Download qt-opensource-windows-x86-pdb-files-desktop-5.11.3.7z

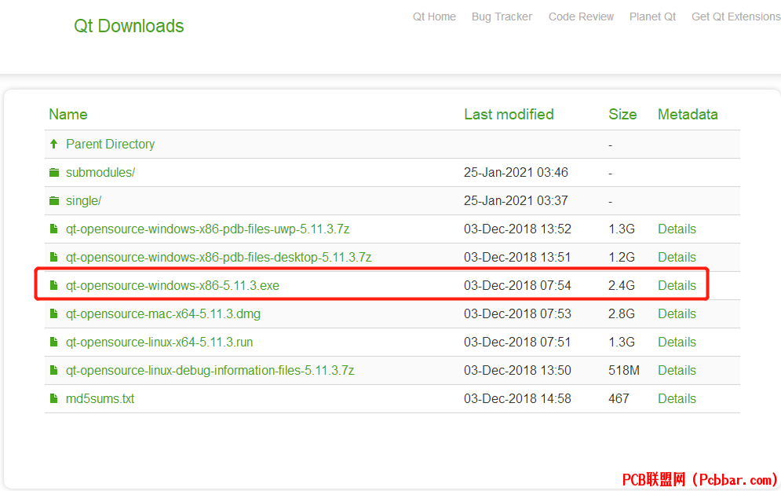tap(219, 257)
